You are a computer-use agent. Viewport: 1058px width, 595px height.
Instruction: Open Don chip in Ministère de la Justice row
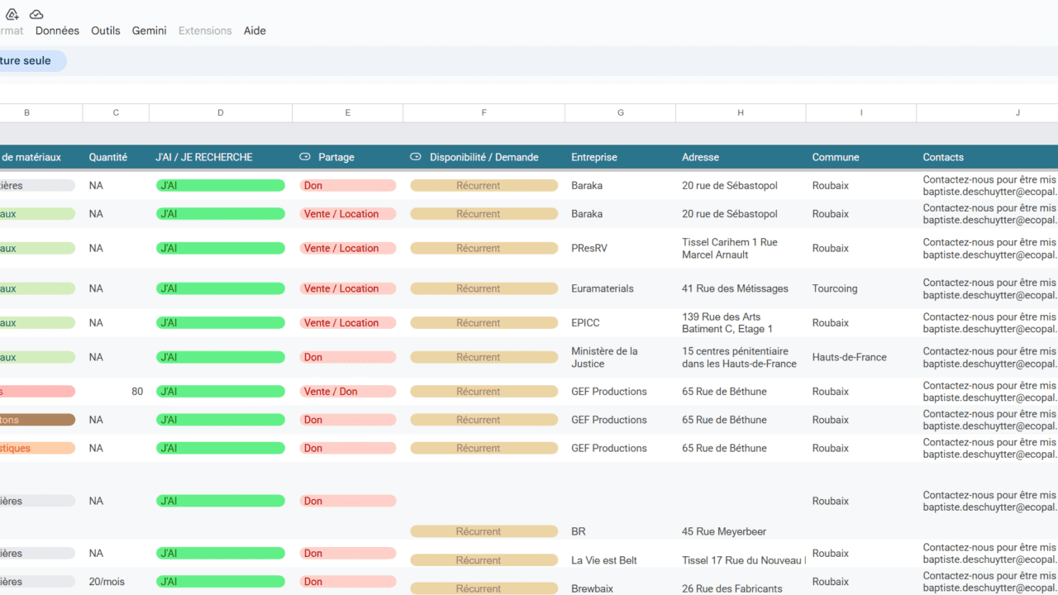pos(348,357)
